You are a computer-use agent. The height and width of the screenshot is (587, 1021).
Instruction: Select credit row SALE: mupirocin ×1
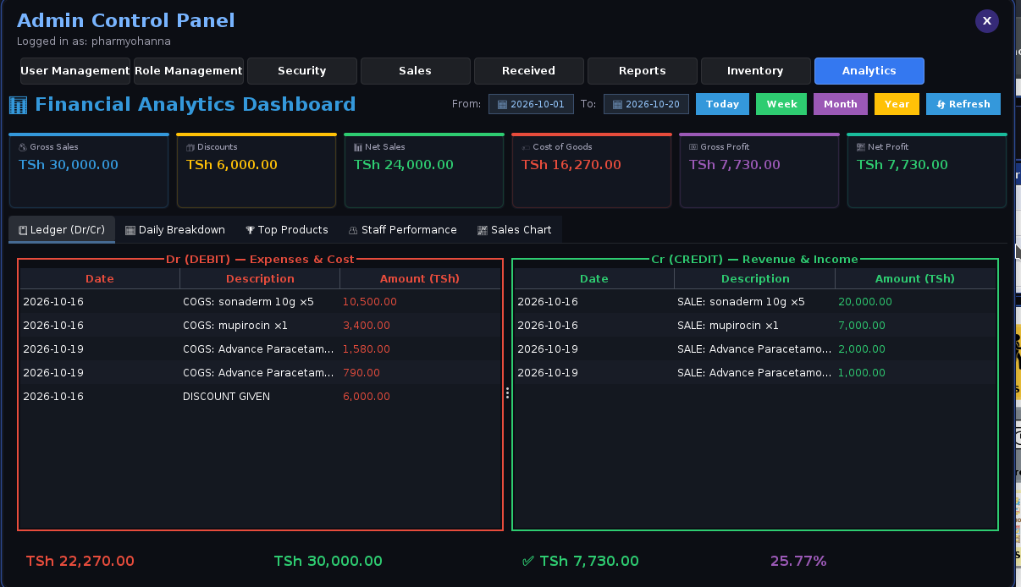click(x=755, y=325)
